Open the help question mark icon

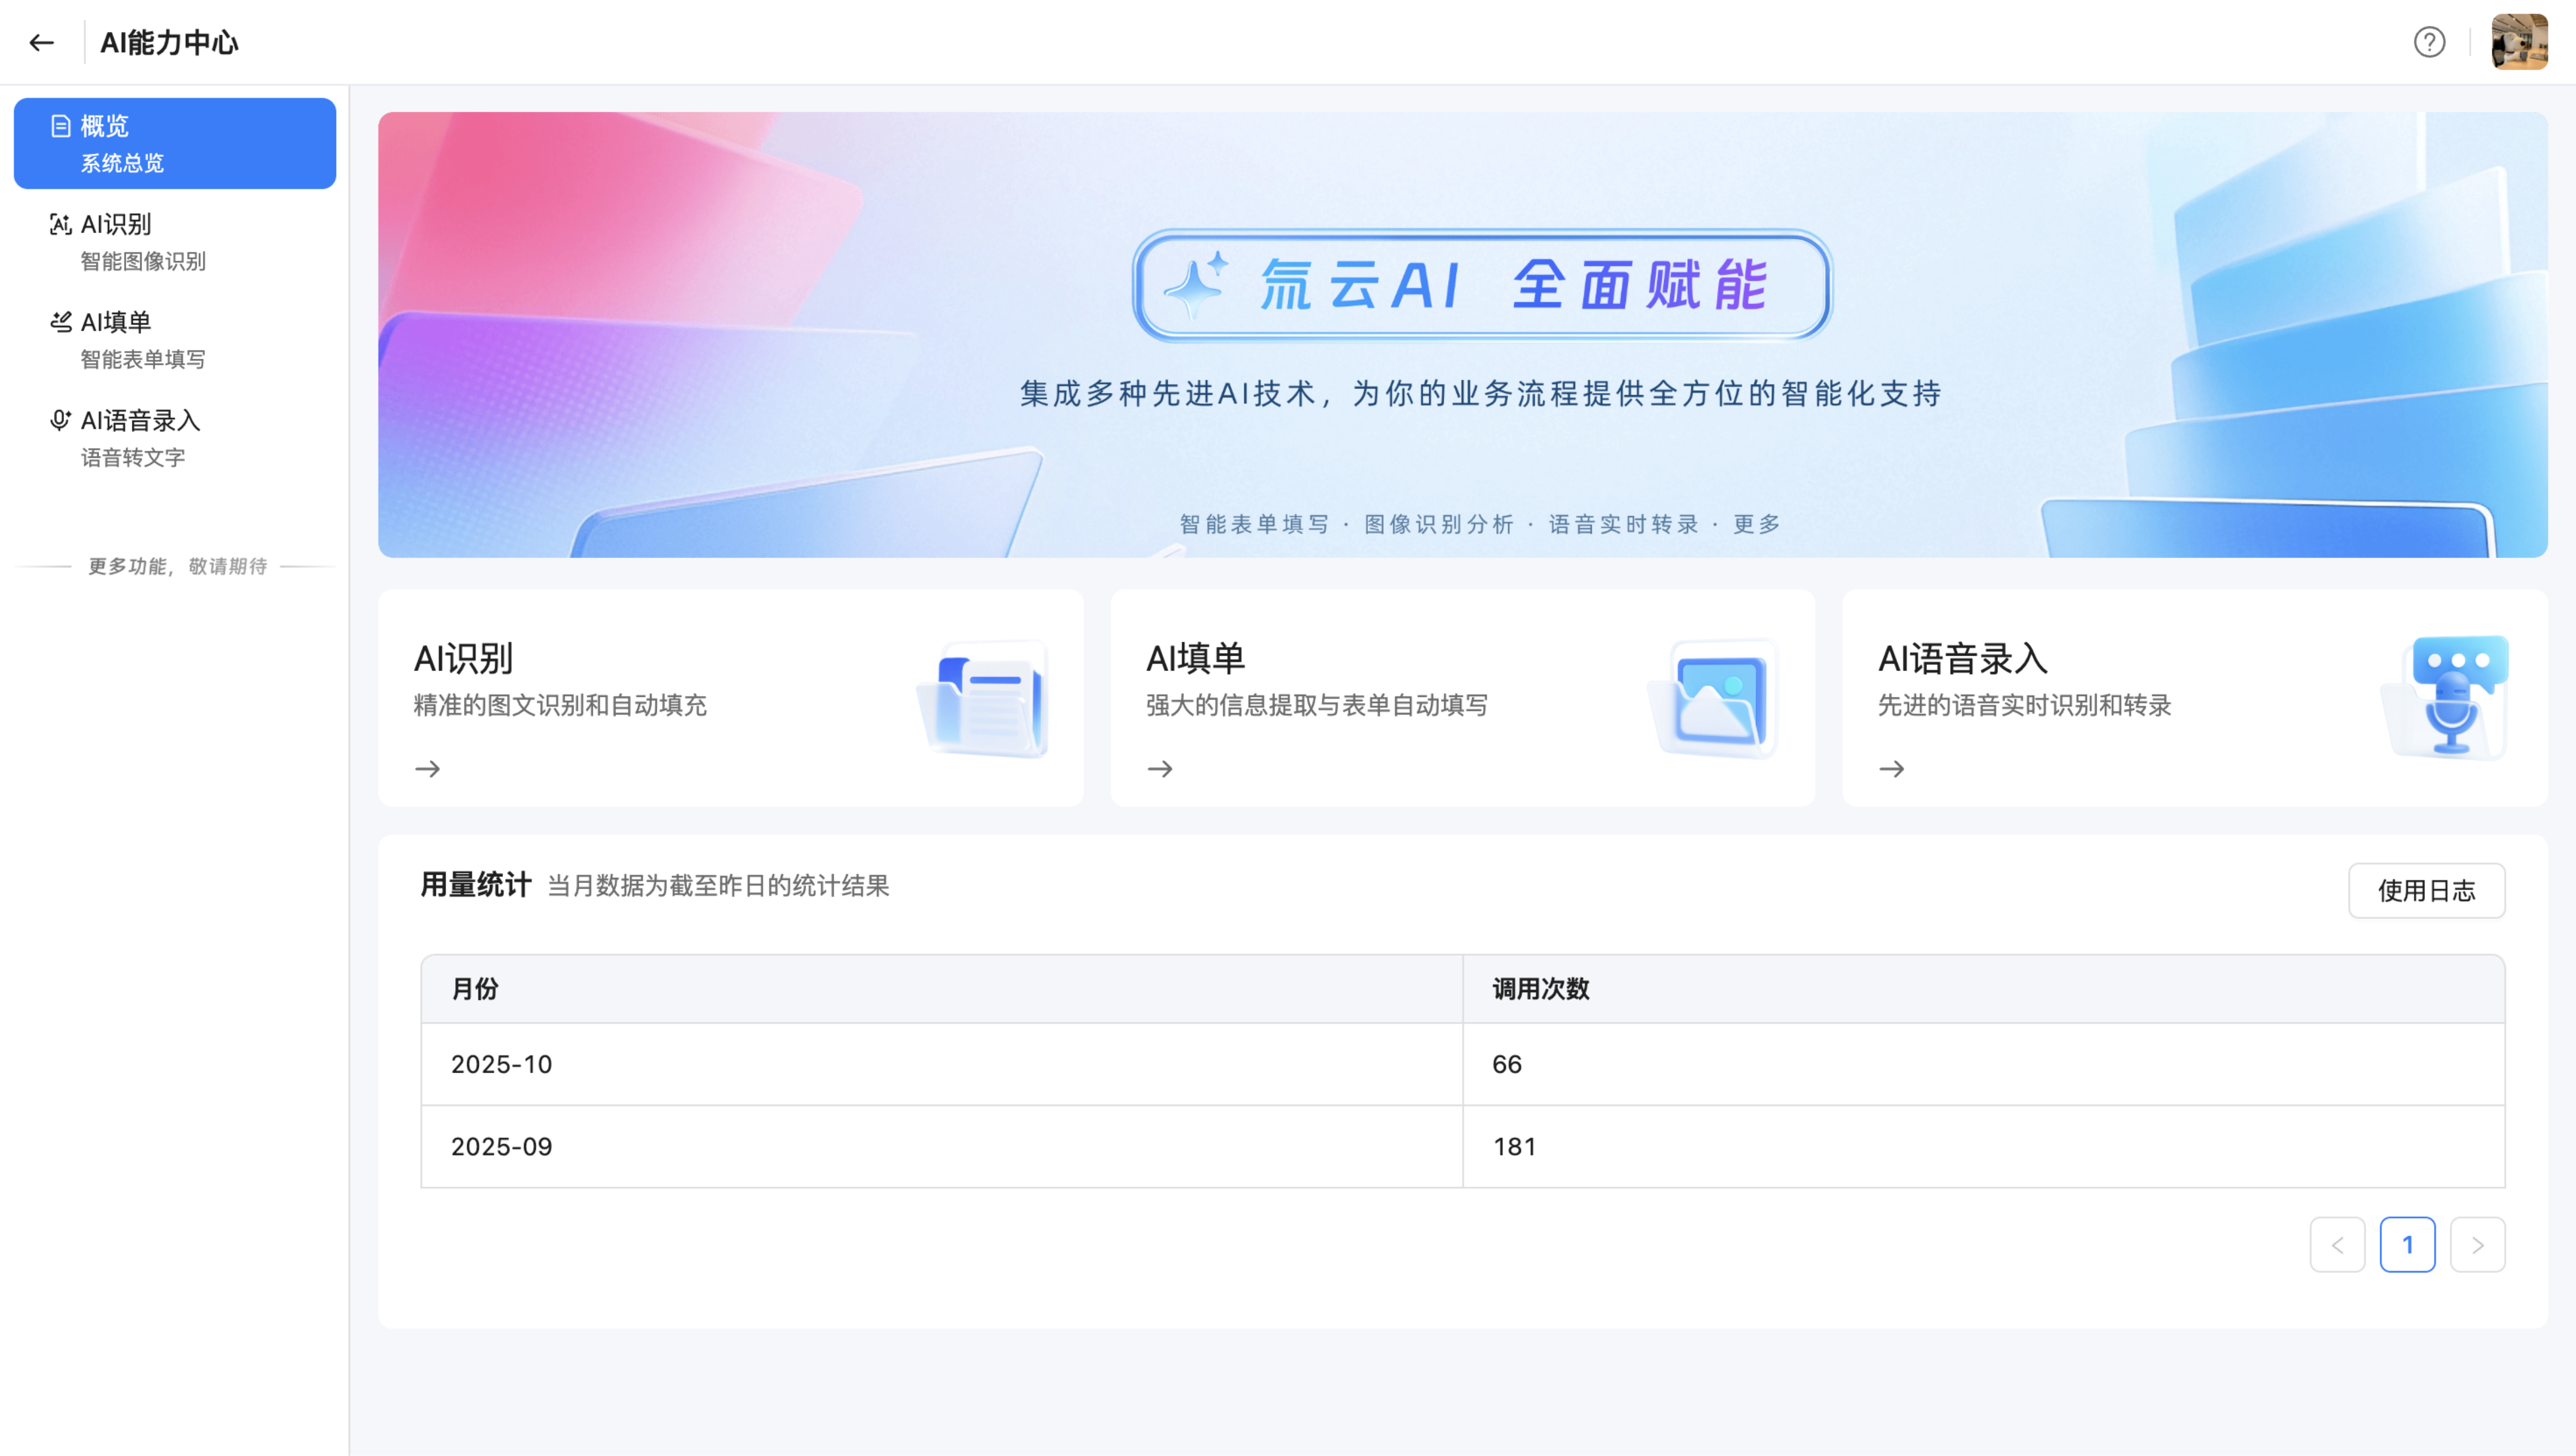pos(2429,42)
